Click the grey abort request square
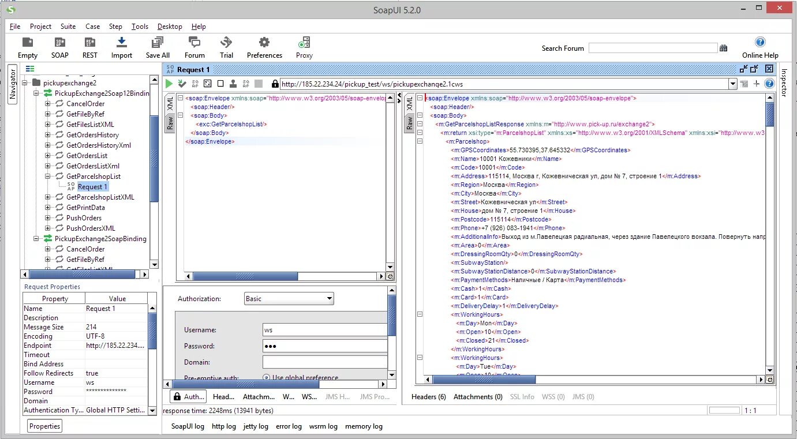The height and width of the screenshot is (439, 797). coord(259,84)
